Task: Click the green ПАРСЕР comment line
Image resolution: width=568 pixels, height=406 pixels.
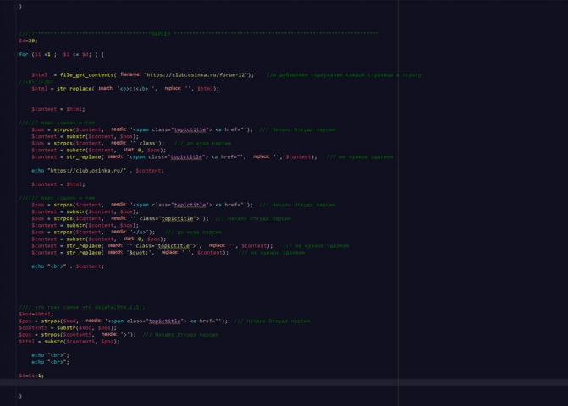Action: (199, 34)
